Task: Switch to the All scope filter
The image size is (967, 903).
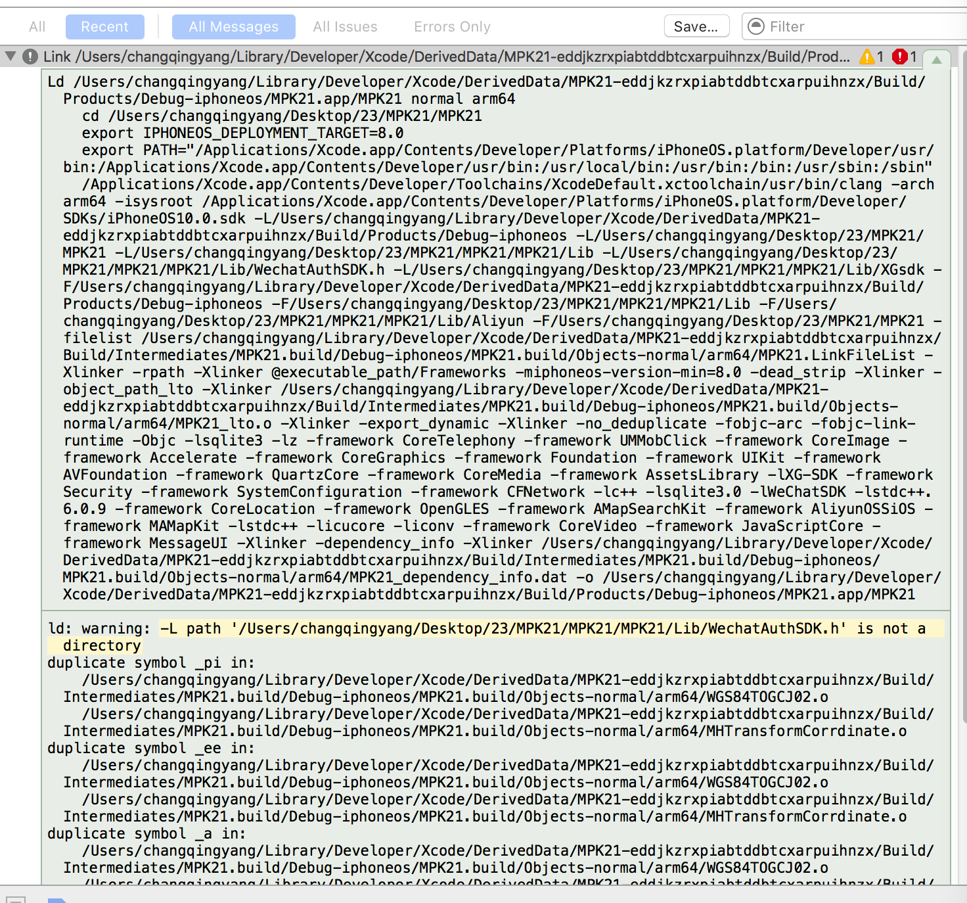Action: point(37,27)
